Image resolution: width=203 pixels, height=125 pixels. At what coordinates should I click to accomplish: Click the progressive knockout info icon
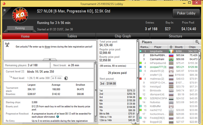click(x=58, y=117)
